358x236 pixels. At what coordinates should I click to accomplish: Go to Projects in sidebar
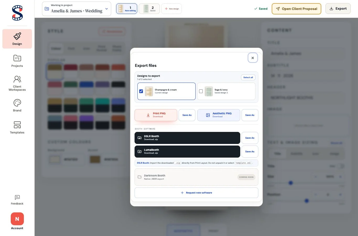point(17,61)
